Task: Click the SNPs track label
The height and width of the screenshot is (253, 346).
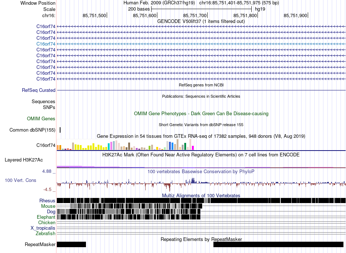Action: click(49, 107)
